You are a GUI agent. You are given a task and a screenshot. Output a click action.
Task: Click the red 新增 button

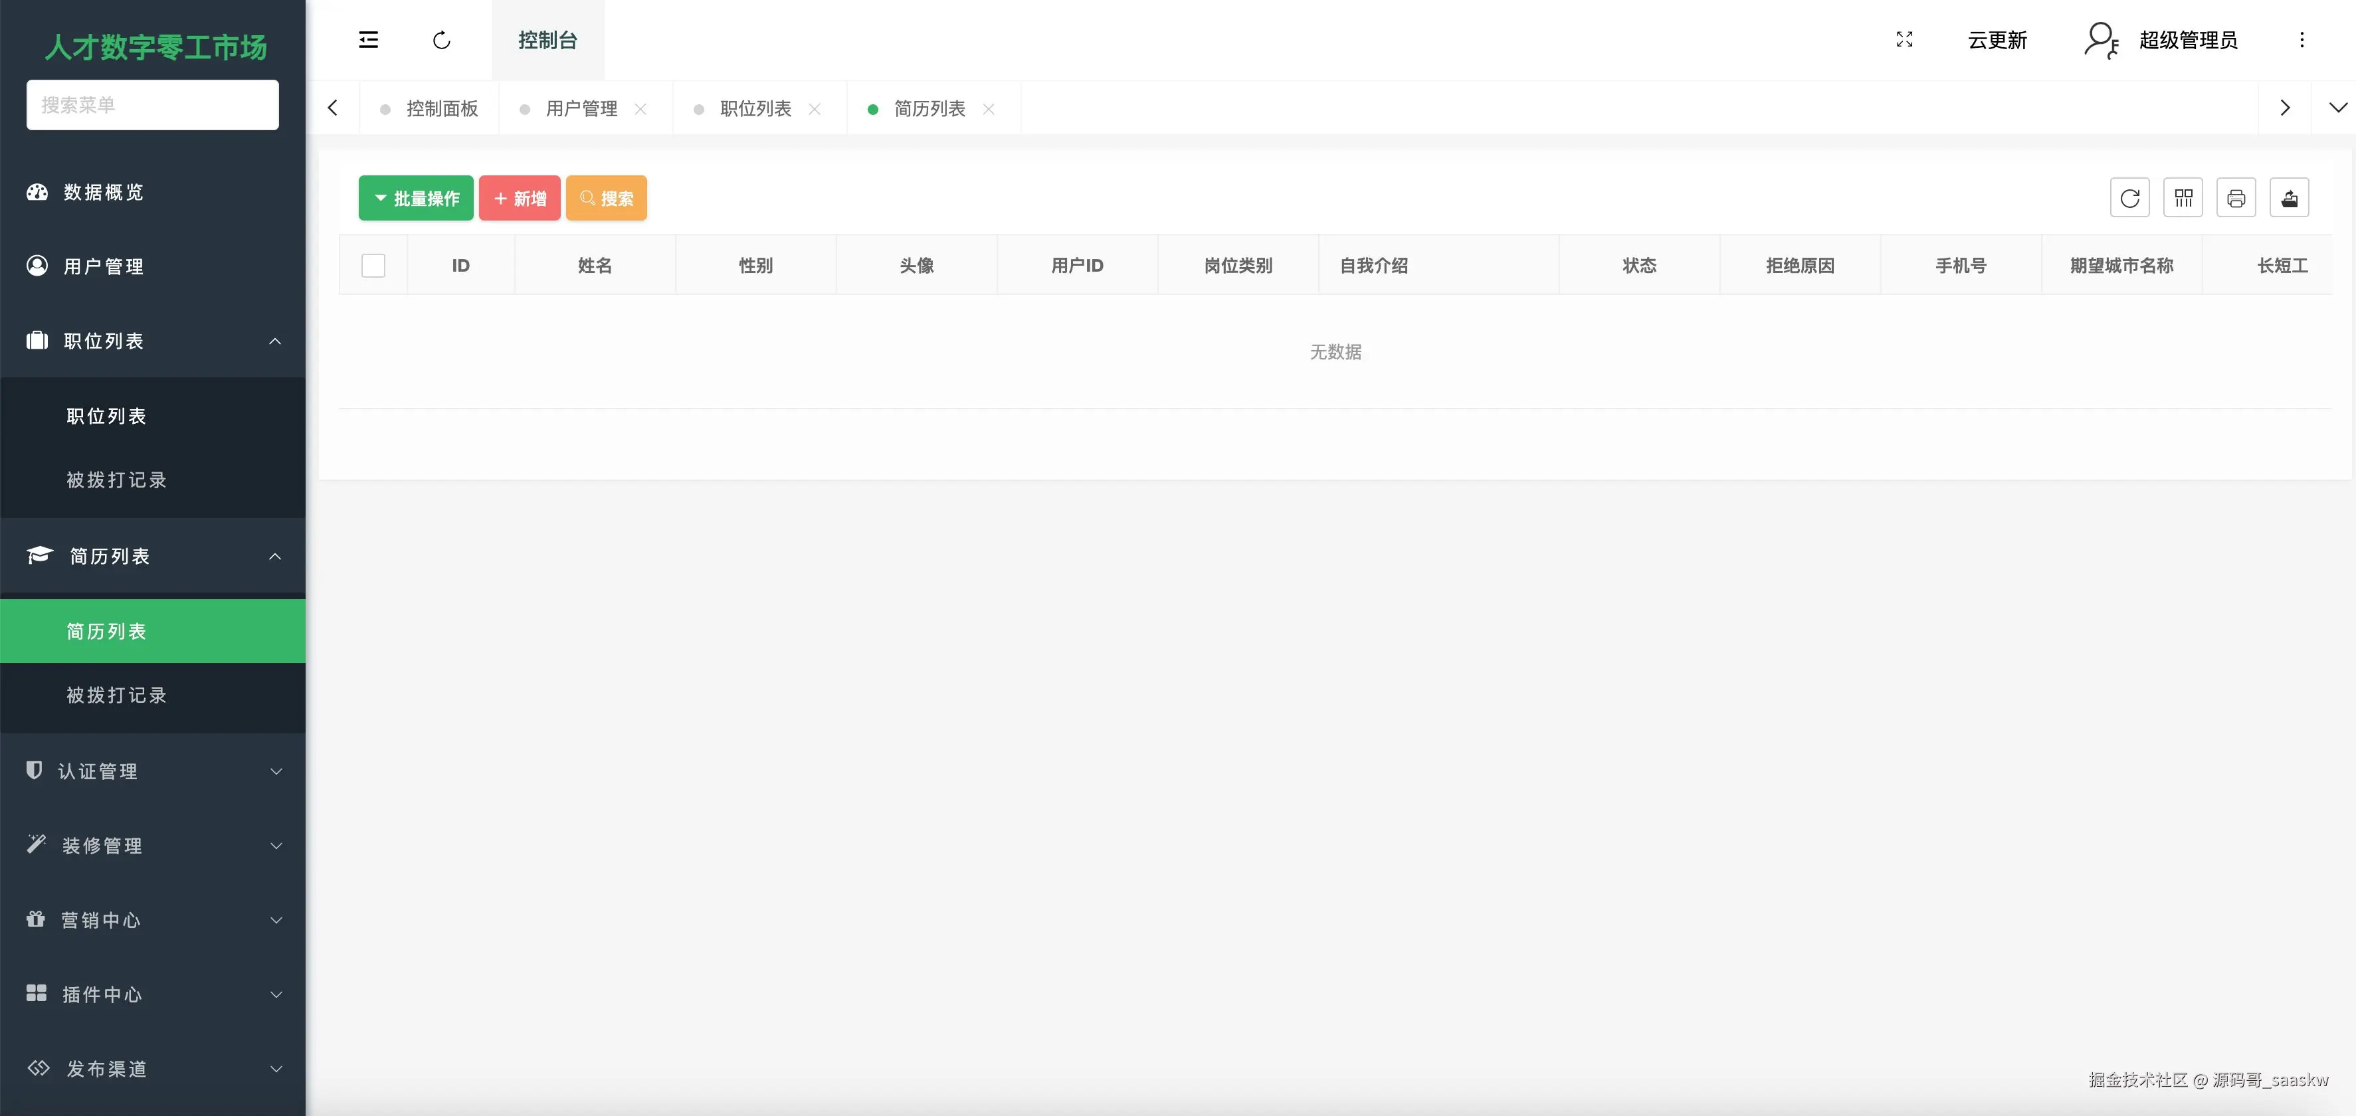pyautogui.click(x=520, y=199)
